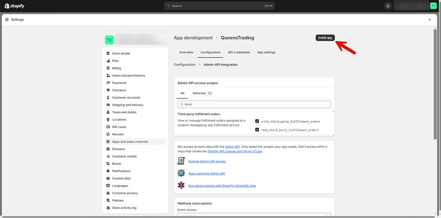Focus the top Search bar

pyautogui.click(x=219, y=6)
